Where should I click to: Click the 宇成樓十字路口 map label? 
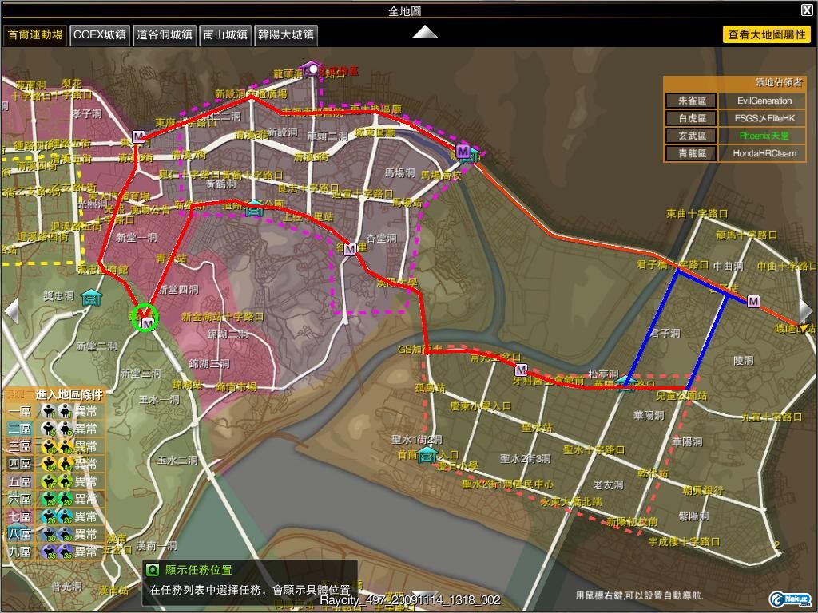pos(684,542)
